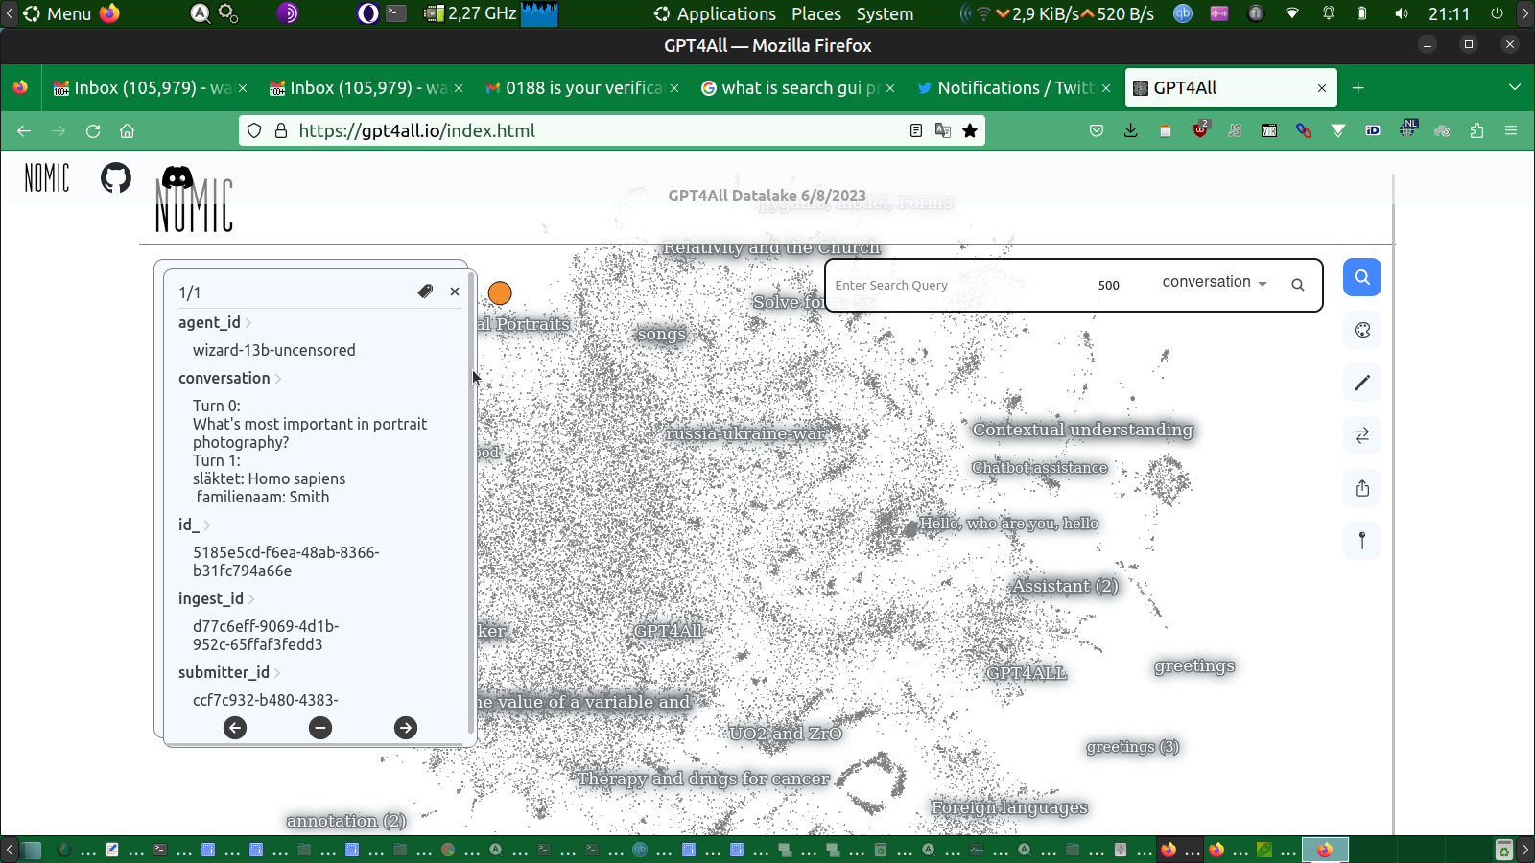
Task: Click the 'Contextual understanding' map label
Action: (1083, 430)
